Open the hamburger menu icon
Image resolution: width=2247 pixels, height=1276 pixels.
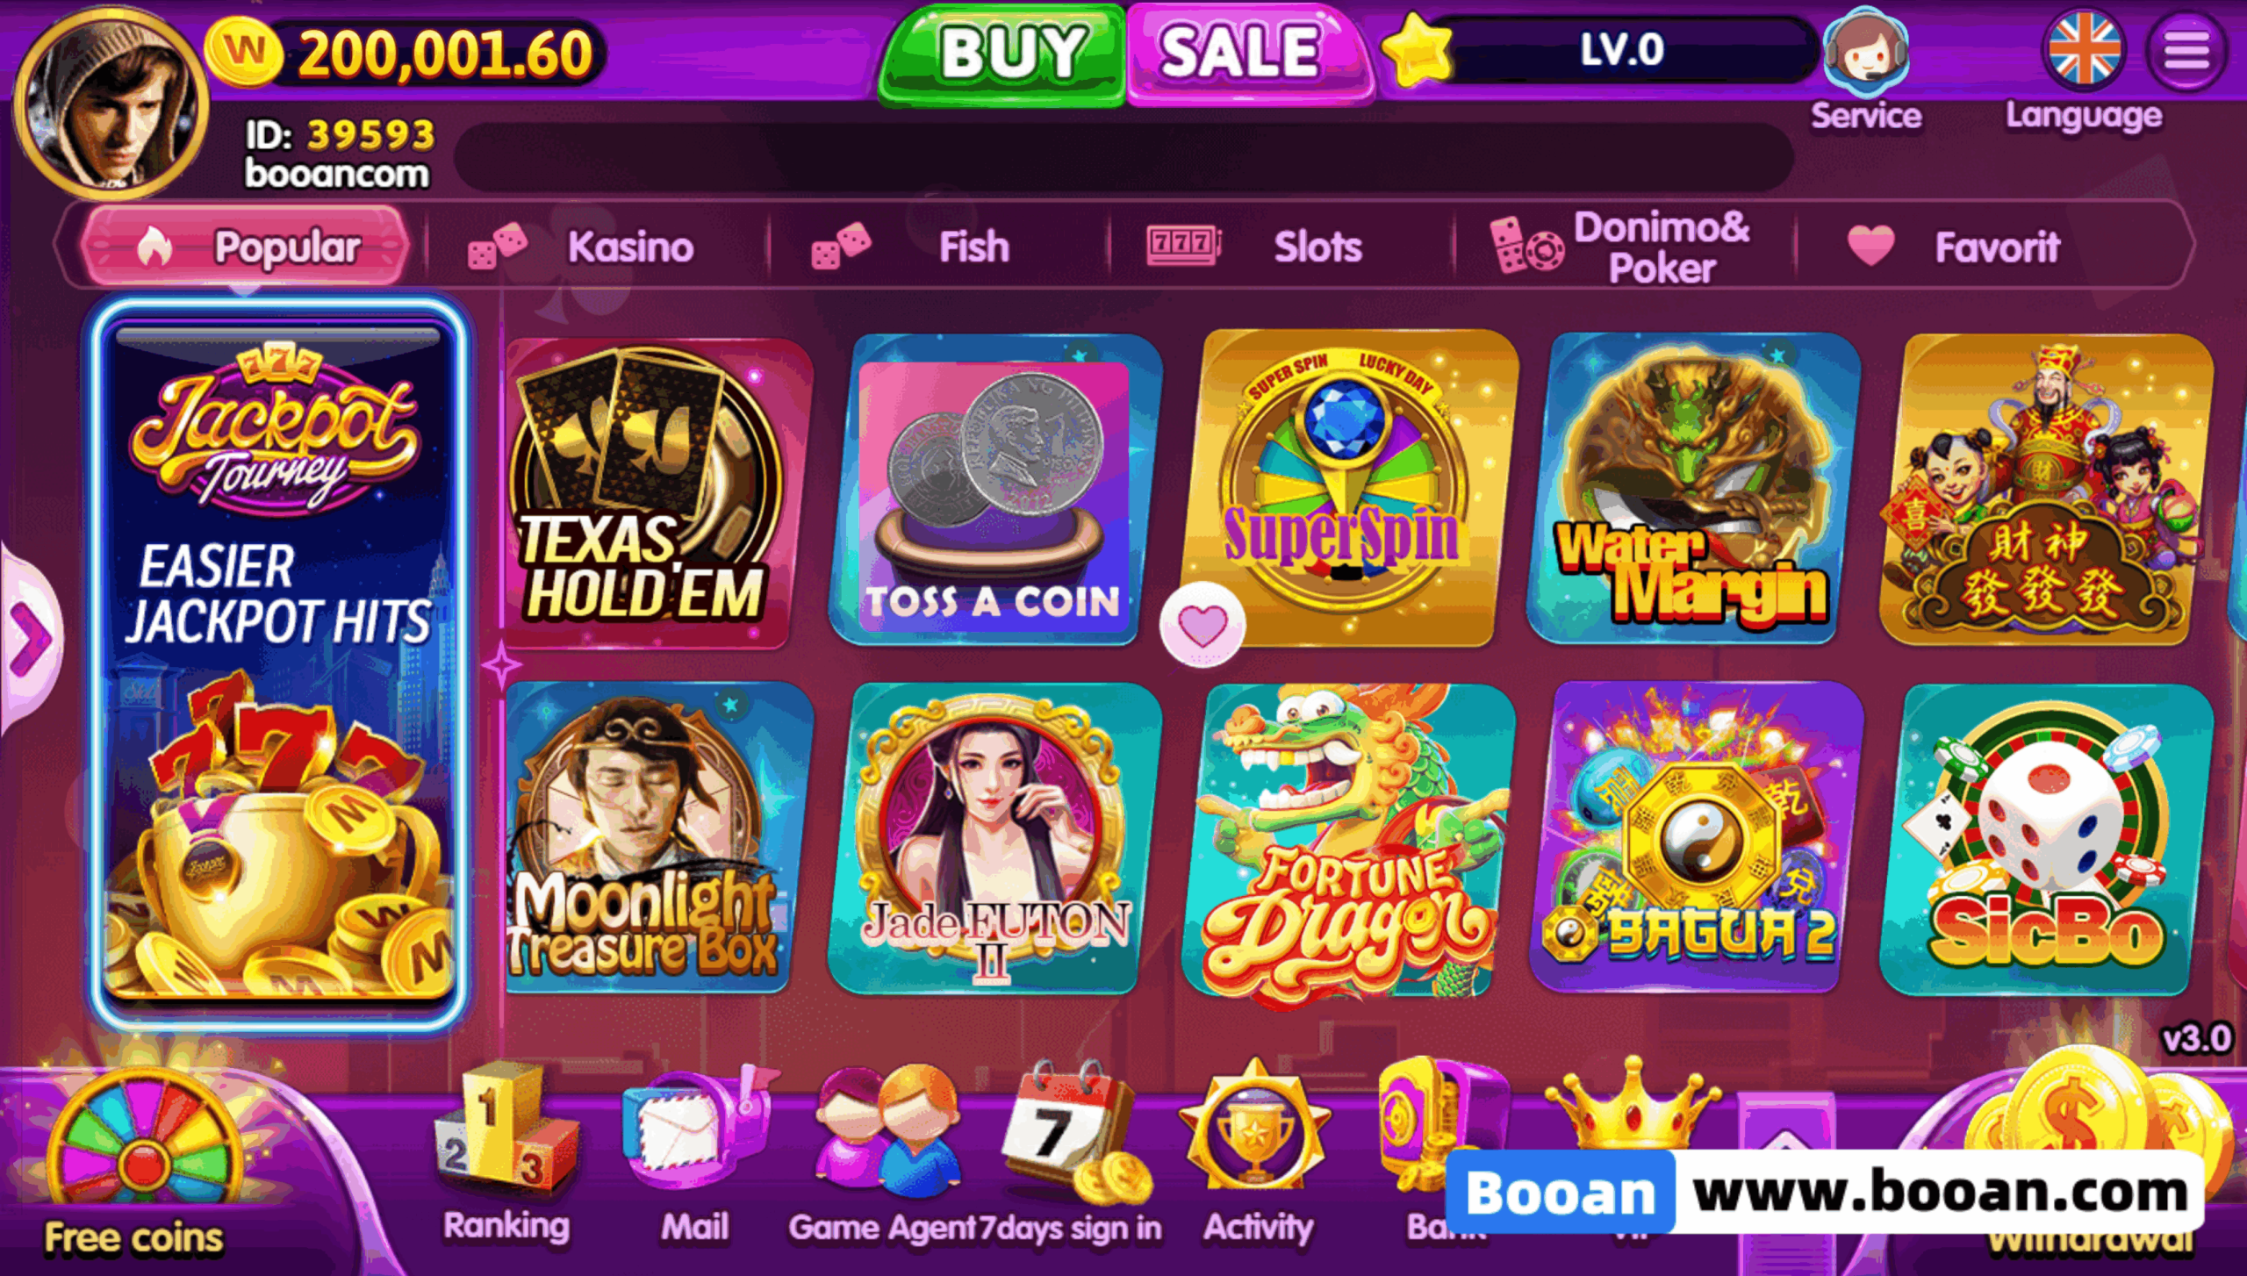click(x=2187, y=51)
